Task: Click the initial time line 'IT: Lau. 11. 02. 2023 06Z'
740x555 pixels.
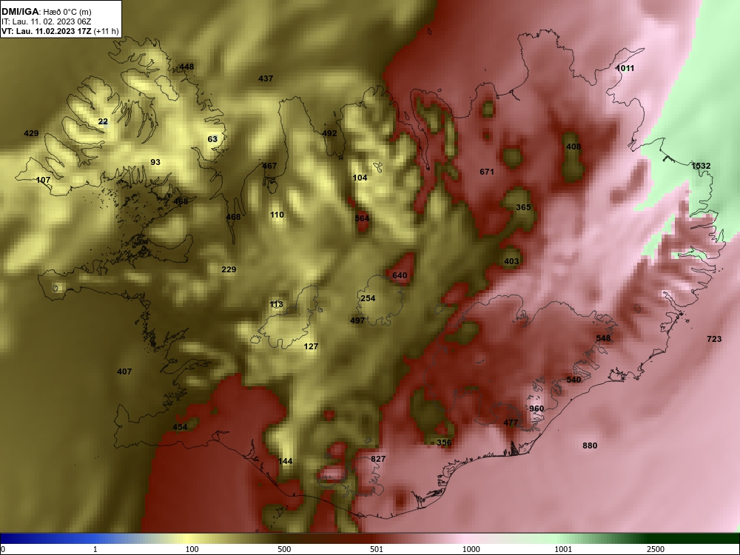Action: coord(46,21)
